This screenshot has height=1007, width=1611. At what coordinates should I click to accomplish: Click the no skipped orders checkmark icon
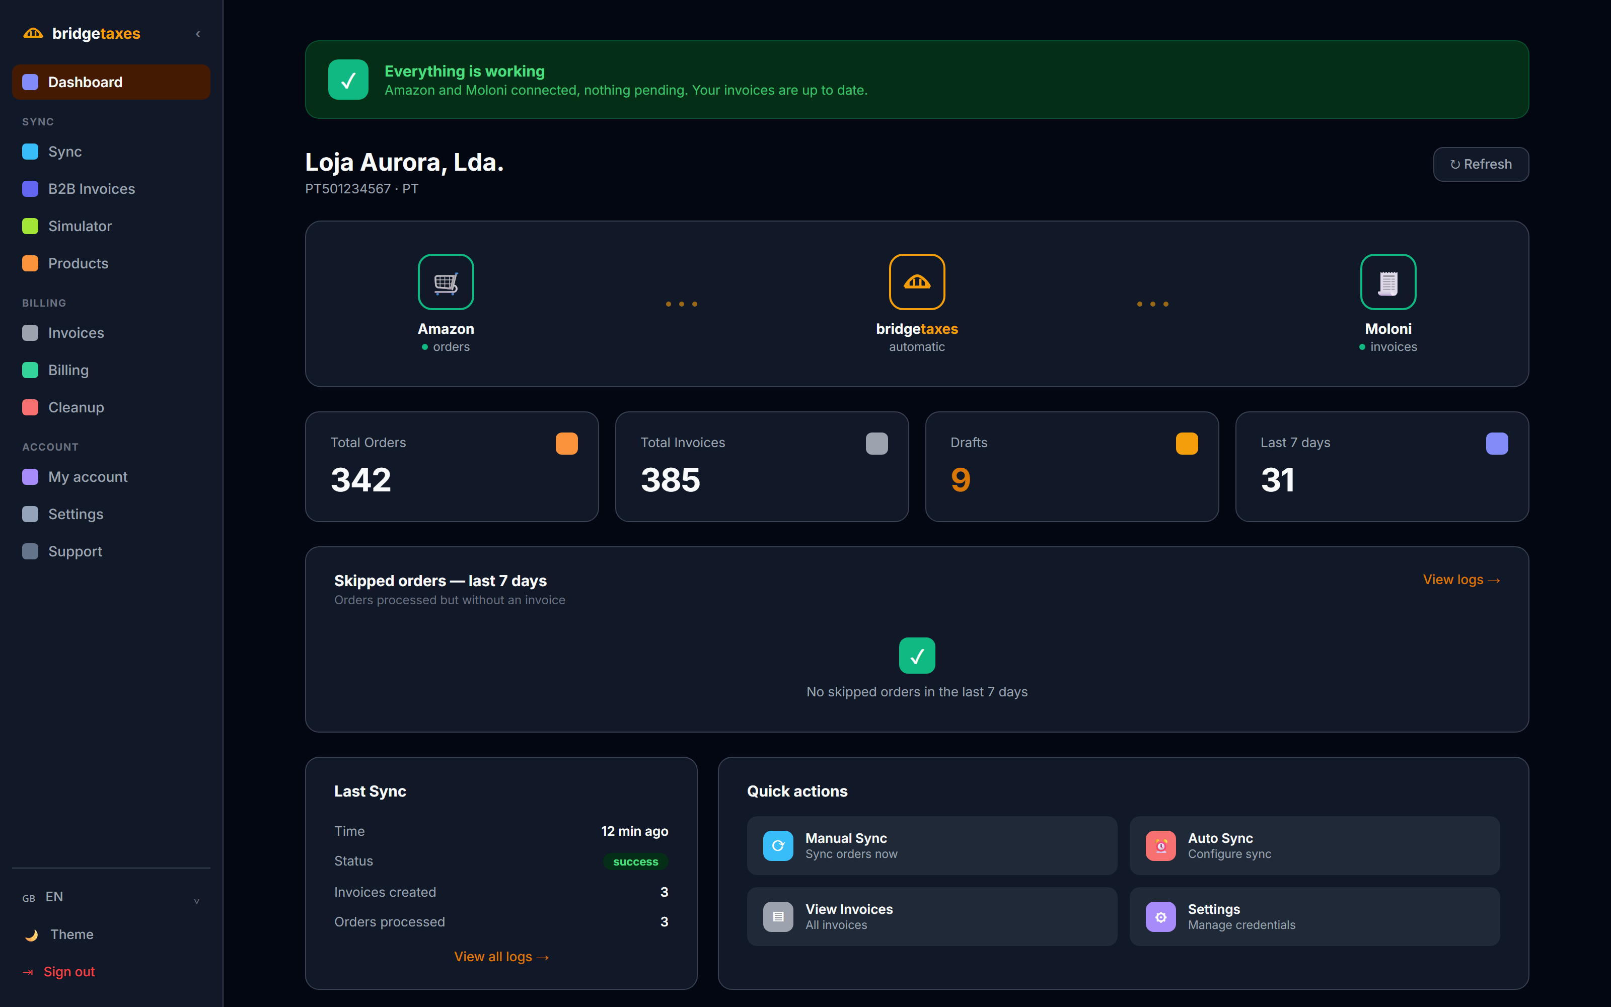pyautogui.click(x=917, y=656)
